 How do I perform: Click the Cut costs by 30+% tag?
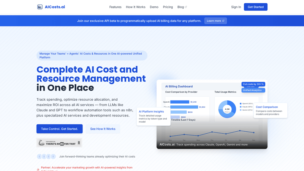click(253, 84)
